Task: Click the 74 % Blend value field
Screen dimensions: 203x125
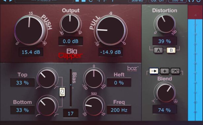Action: coord(164,110)
